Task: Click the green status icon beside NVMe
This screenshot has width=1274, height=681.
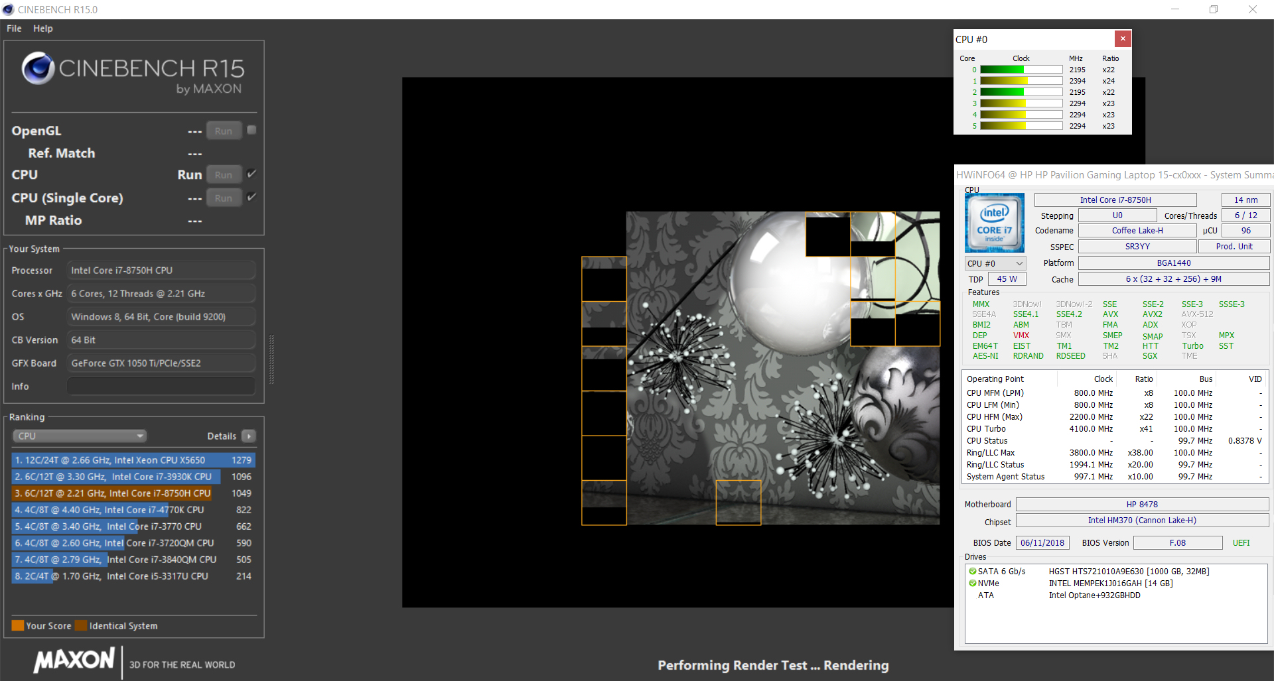Action: pos(972,584)
